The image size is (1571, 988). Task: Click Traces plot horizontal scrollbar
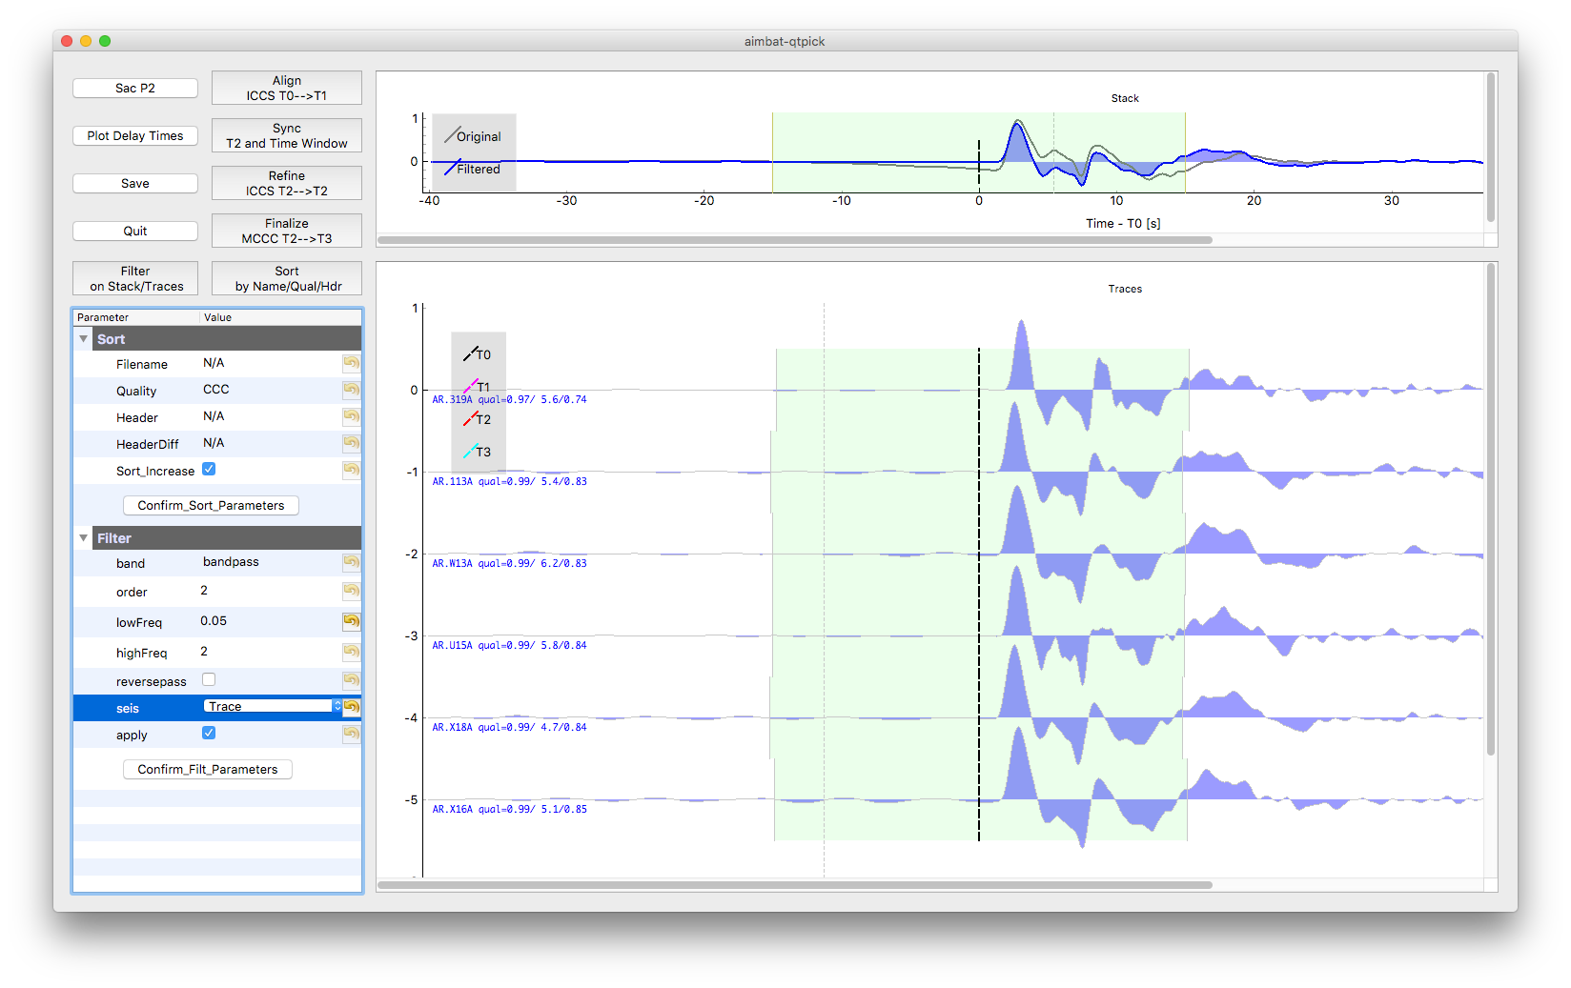click(795, 885)
